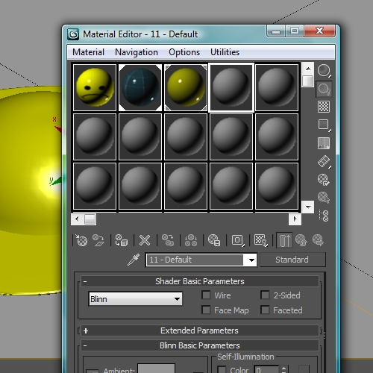This screenshot has height=373, width=373.
Task: Toggle the Self-Illumination Color checkbox
Action: click(x=222, y=369)
